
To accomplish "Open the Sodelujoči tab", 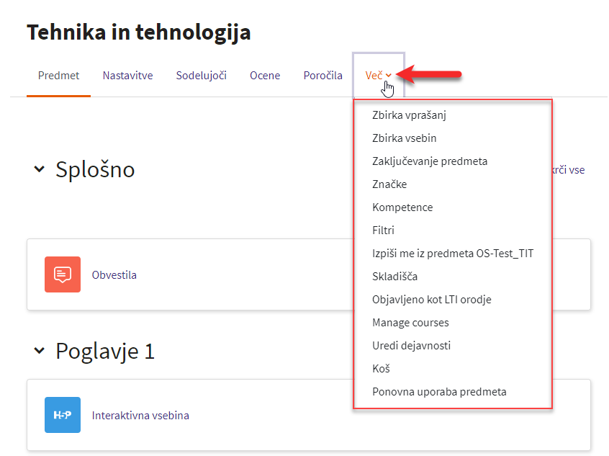I will click(x=201, y=75).
